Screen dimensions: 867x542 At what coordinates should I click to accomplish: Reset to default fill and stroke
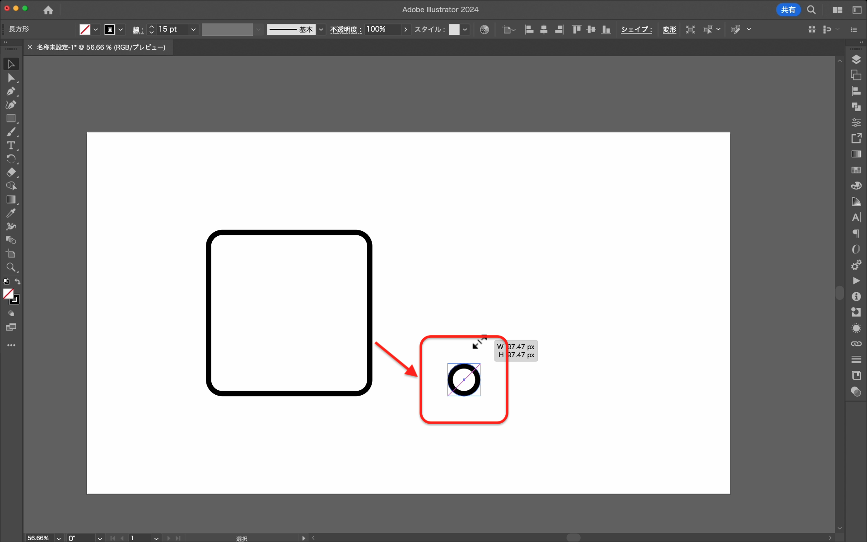(x=6, y=281)
